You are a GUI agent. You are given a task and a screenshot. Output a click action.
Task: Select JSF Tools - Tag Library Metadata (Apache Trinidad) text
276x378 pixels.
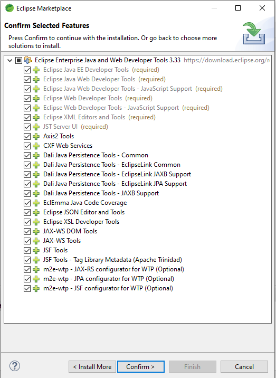tap(112, 260)
